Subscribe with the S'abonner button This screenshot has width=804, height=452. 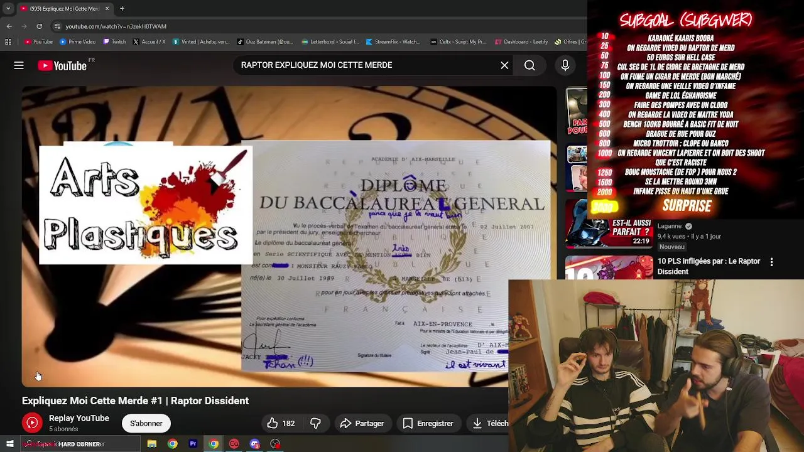coord(146,424)
